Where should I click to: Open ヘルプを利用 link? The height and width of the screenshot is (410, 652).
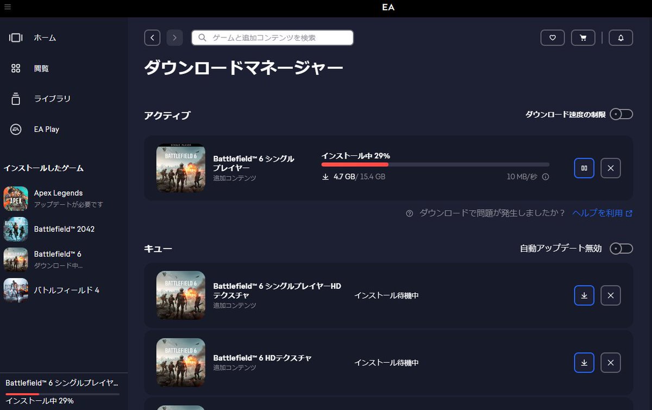tap(602, 213)
